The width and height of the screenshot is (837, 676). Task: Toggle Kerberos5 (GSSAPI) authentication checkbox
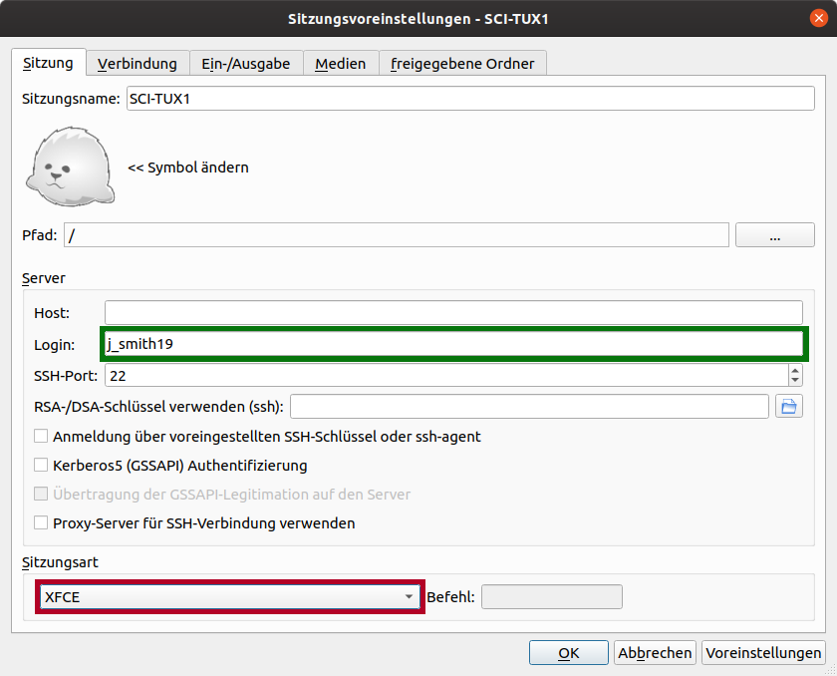[41, 465]
